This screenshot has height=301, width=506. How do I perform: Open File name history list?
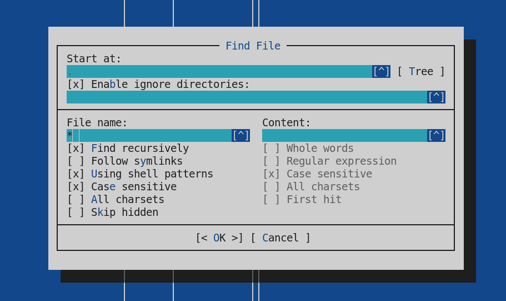241,135
